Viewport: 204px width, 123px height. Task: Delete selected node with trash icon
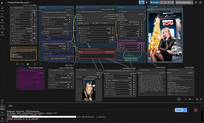tap(17, 64)
